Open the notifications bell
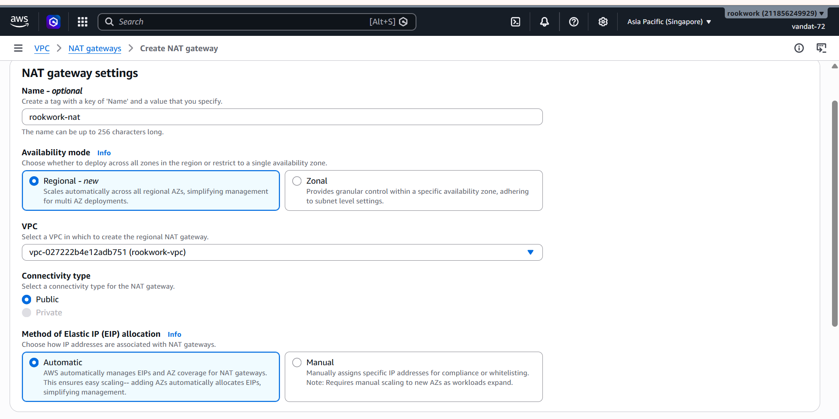Viewport: 839px width, 419px height. click(545, 21)
